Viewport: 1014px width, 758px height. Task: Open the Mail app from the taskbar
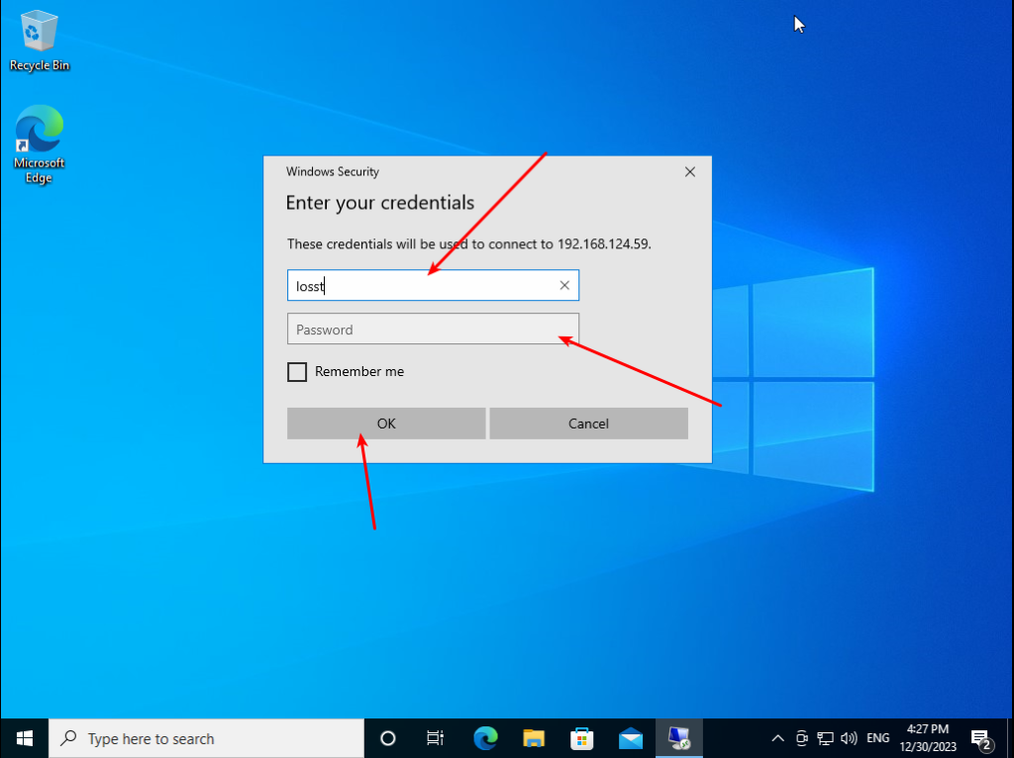[x=631, y=738]
